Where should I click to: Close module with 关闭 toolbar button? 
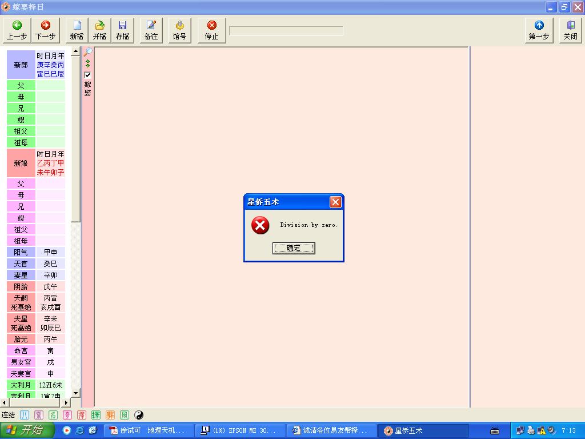[571, 30]
